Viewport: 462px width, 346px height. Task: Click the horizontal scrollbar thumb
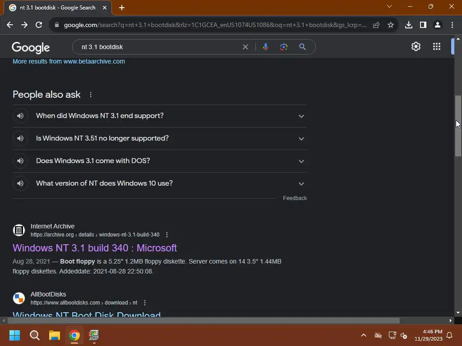tap(203, 320)
